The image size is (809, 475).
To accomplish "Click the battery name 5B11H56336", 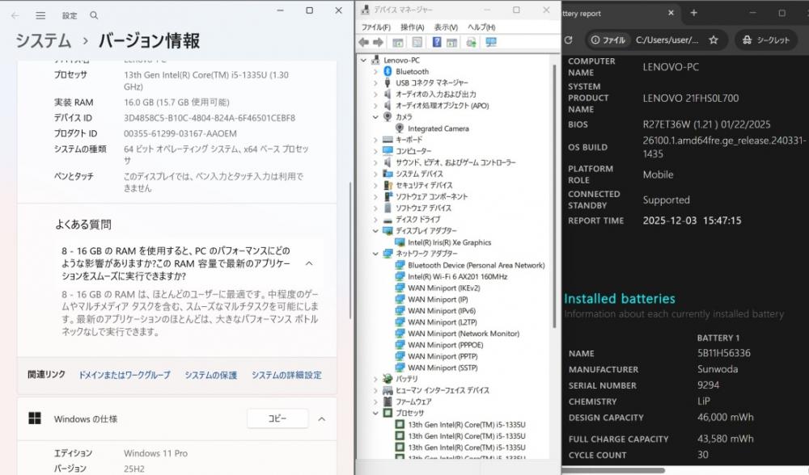I will tap(724, 353).
